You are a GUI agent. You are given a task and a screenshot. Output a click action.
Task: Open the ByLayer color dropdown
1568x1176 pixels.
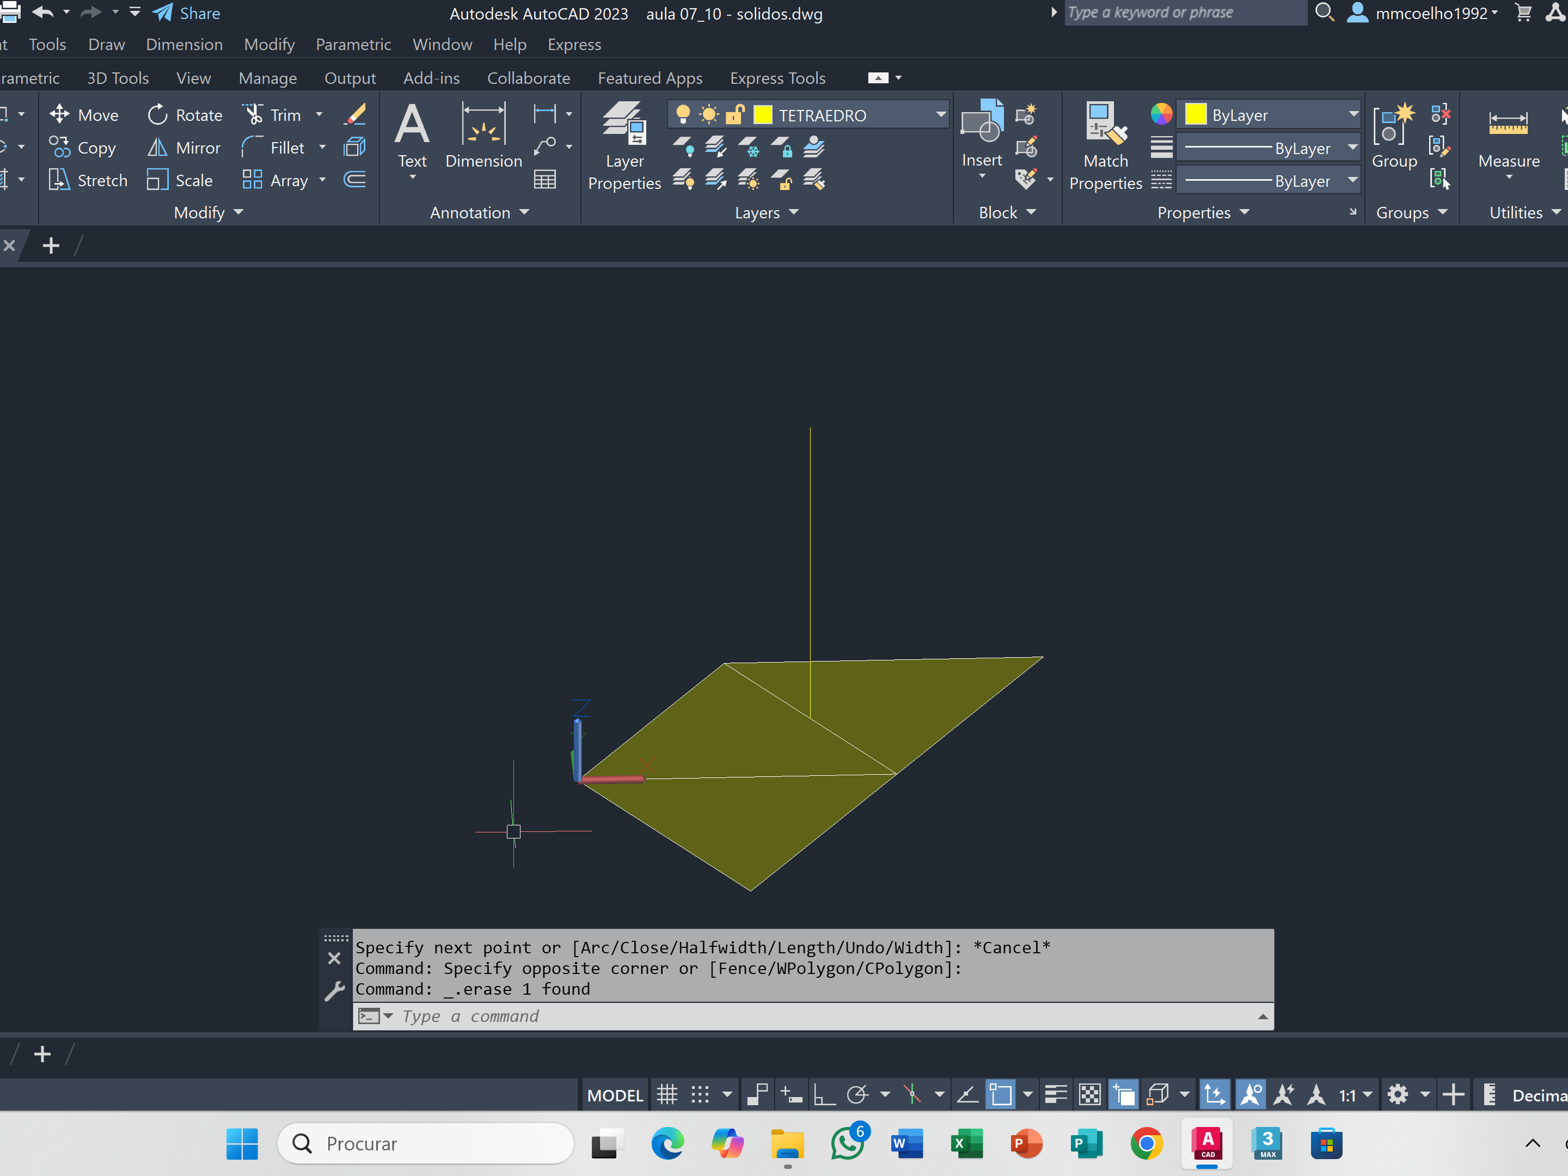(x=1352, y=114)
